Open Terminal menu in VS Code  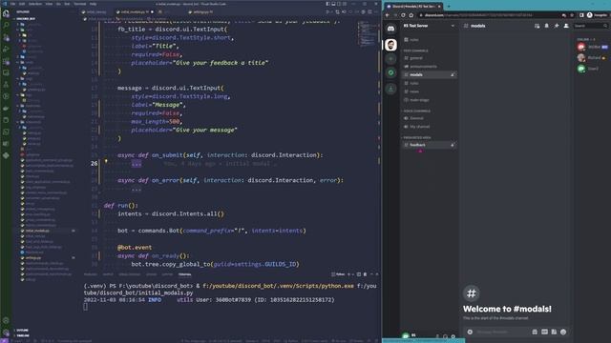80,4
